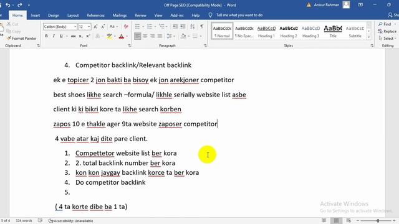This screenshot has width=399, height=224.
Task: Click Redo in quick access toolbar
Action: click(x=20, y=5)
